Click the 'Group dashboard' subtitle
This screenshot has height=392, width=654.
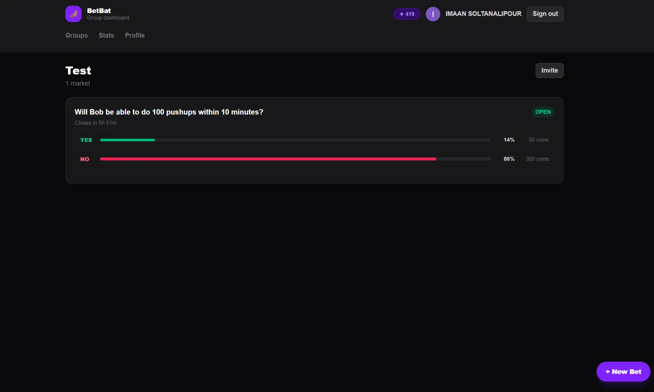[108, 18]
